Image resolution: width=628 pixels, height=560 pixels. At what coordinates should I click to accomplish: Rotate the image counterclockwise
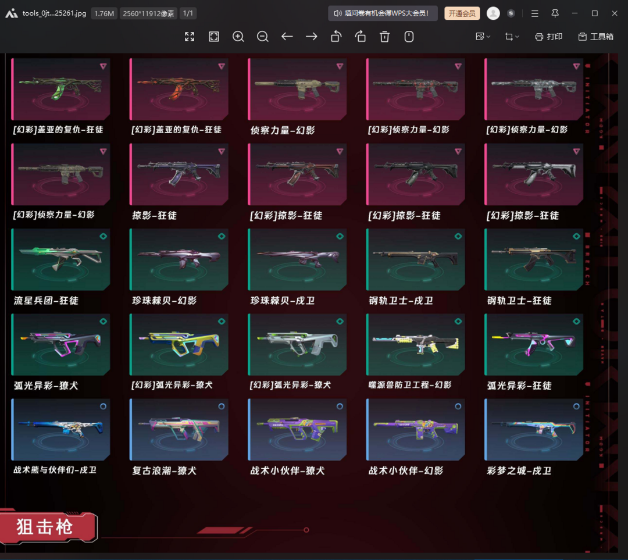pos(336,37)
